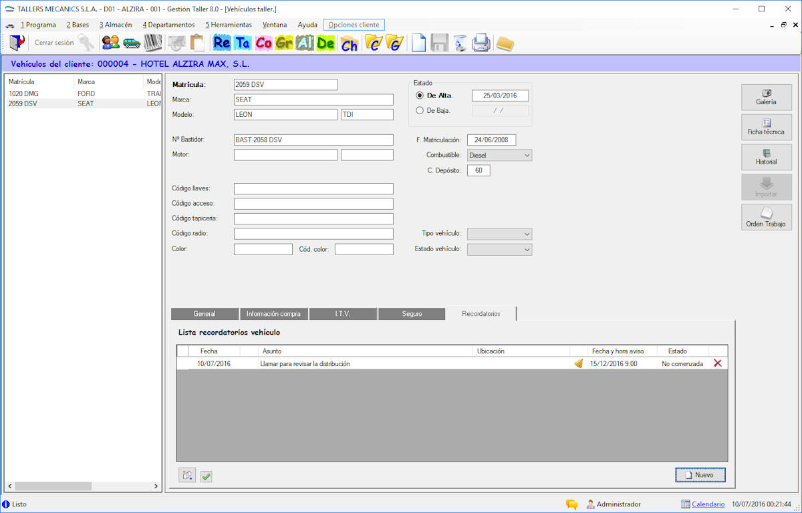Click the pink Co toolbar icon
This screenshot has width=802, height=513.
[x=263, y=43]
